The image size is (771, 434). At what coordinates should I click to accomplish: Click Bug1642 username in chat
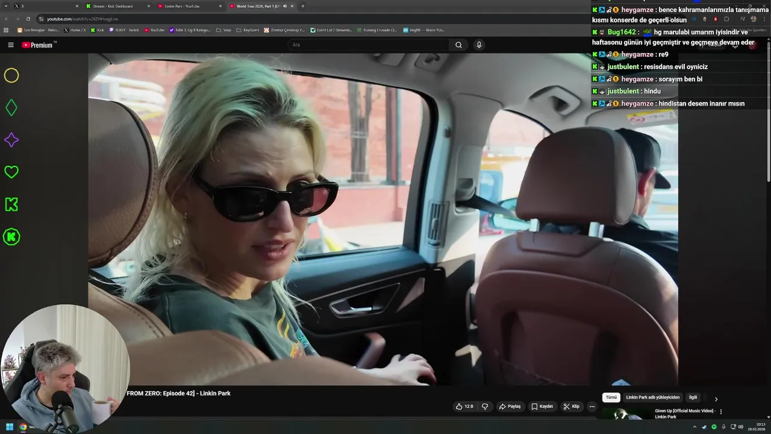click(x=622, y=32)
